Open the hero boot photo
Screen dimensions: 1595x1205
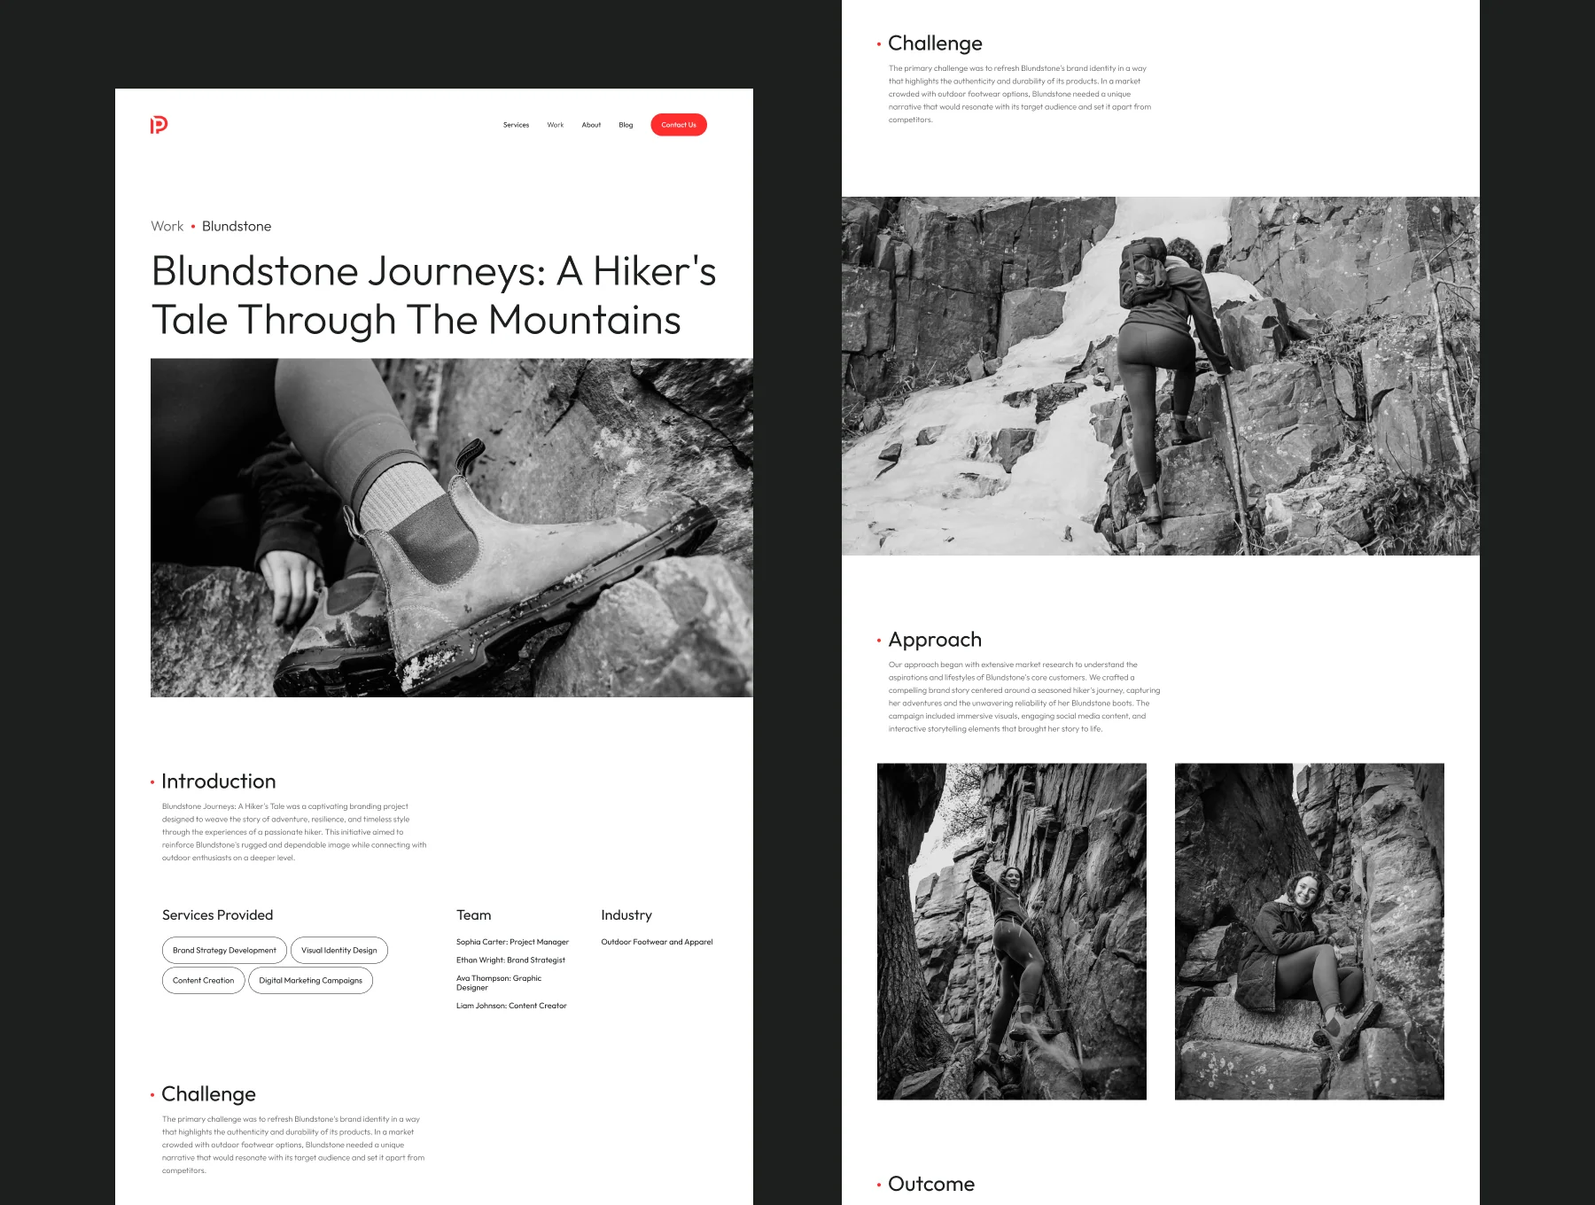[452, 527]
